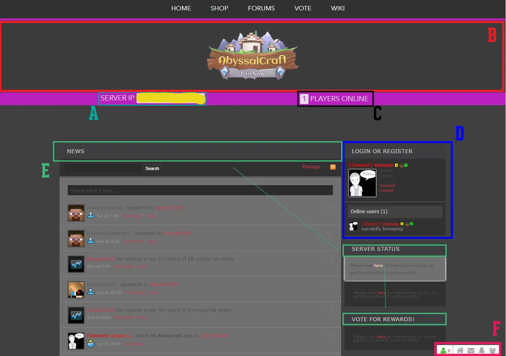
Task: Click the Manage link in the news panel
Action: click(x=311, y=167)
